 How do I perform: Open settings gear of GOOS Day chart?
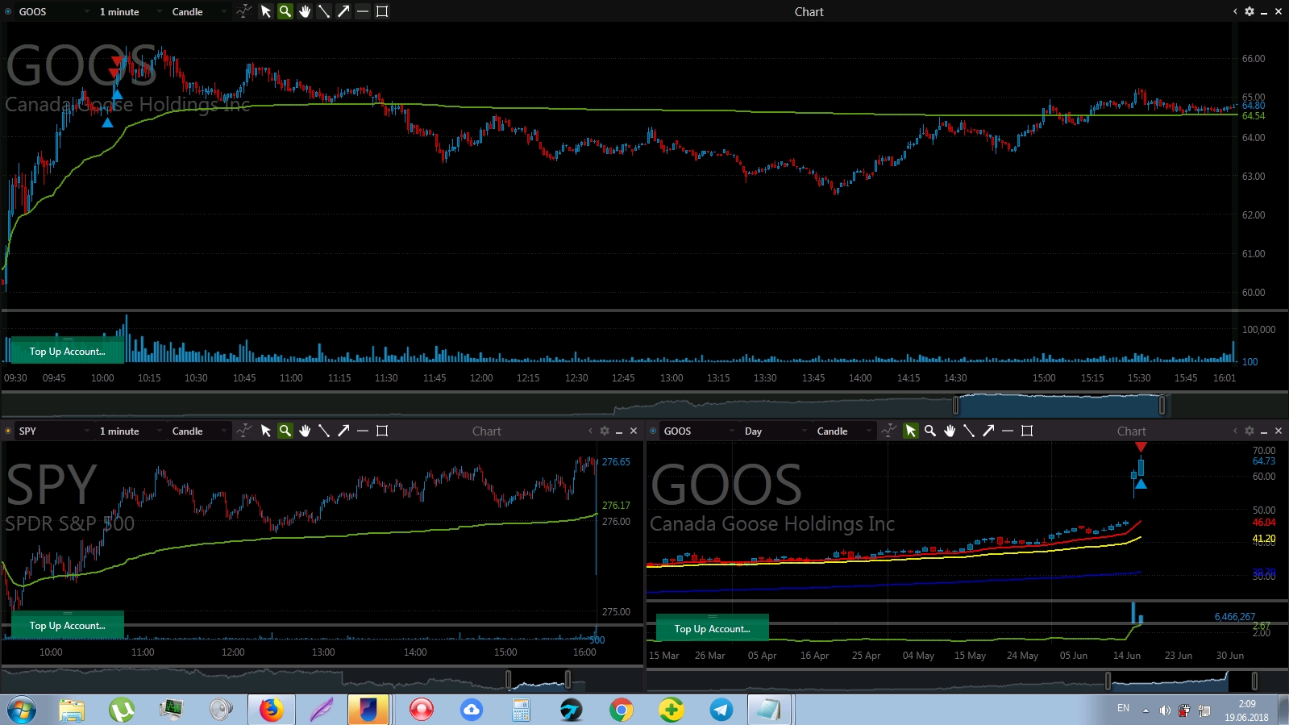coord(1249,431)
